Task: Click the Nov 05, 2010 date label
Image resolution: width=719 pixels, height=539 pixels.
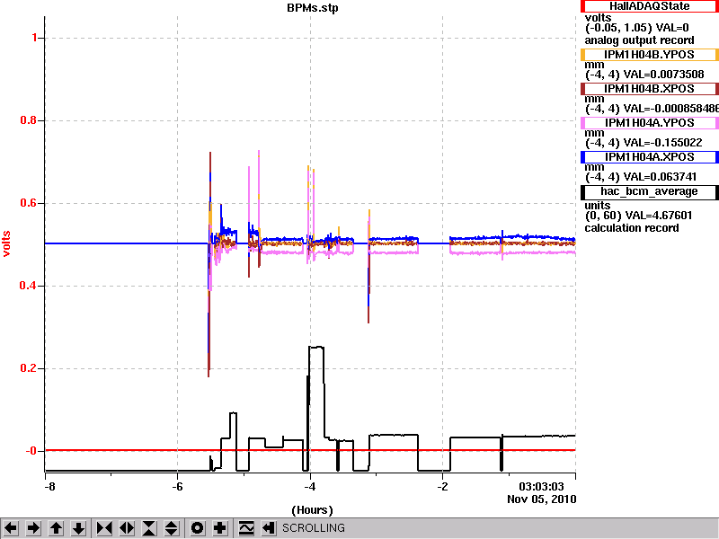Action: tap(542, 499)
